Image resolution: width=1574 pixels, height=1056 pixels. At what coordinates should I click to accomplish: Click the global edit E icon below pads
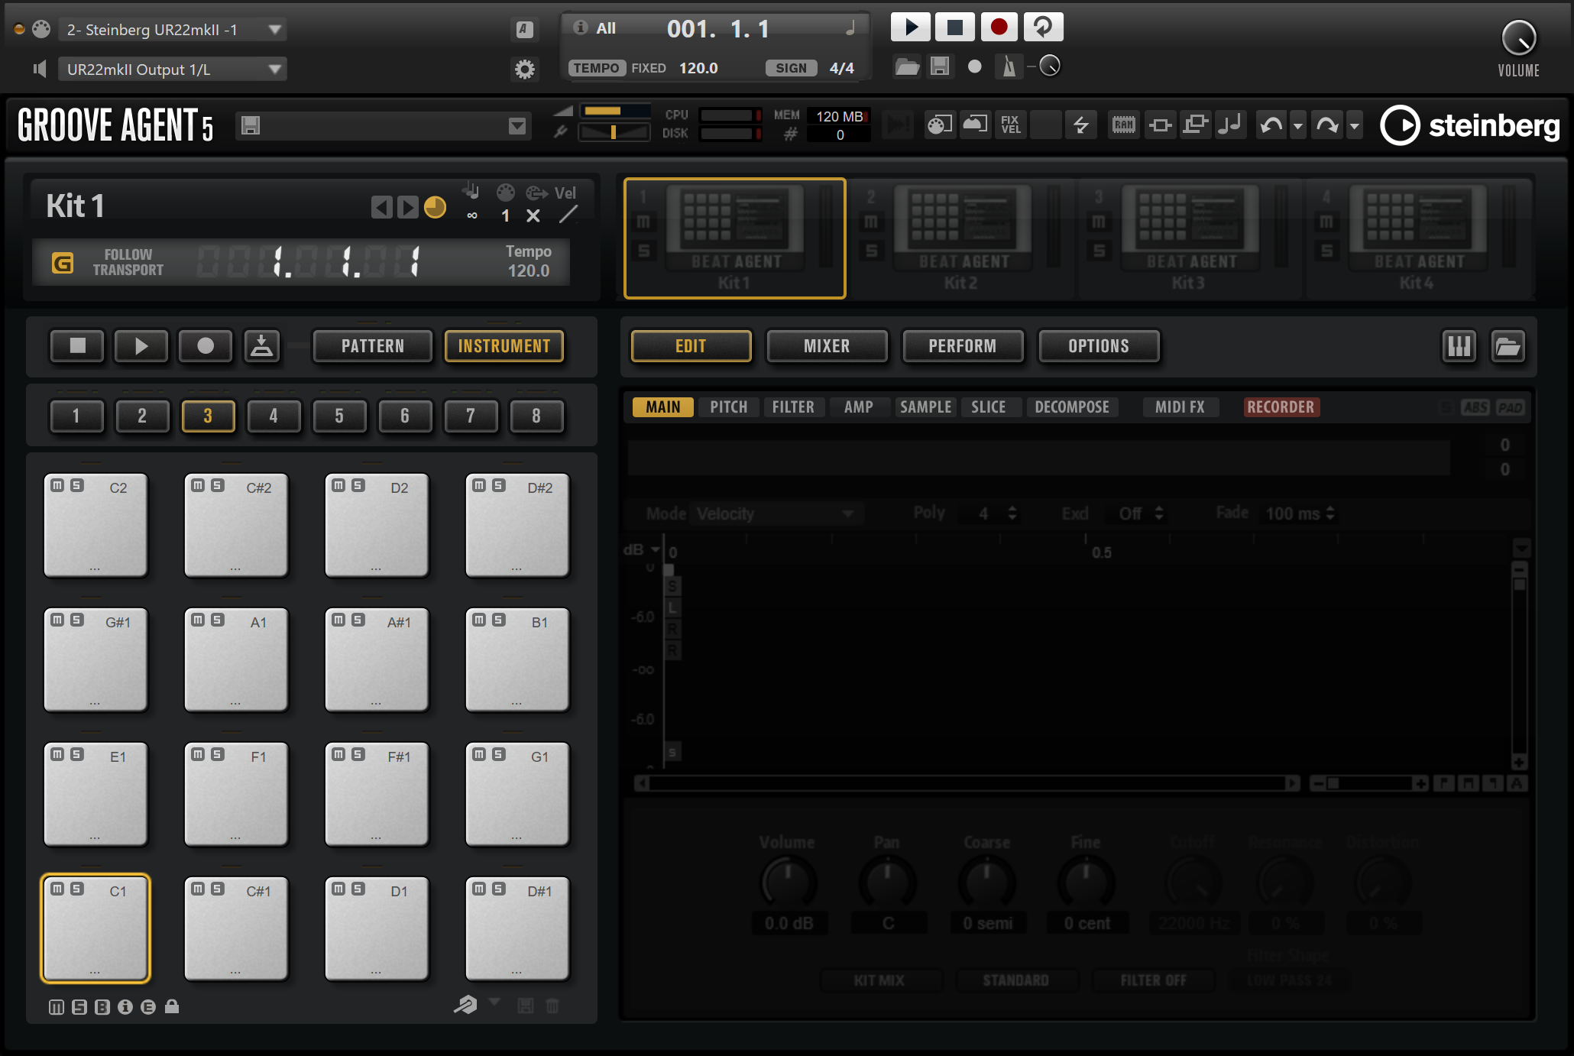click(148, 1007)
